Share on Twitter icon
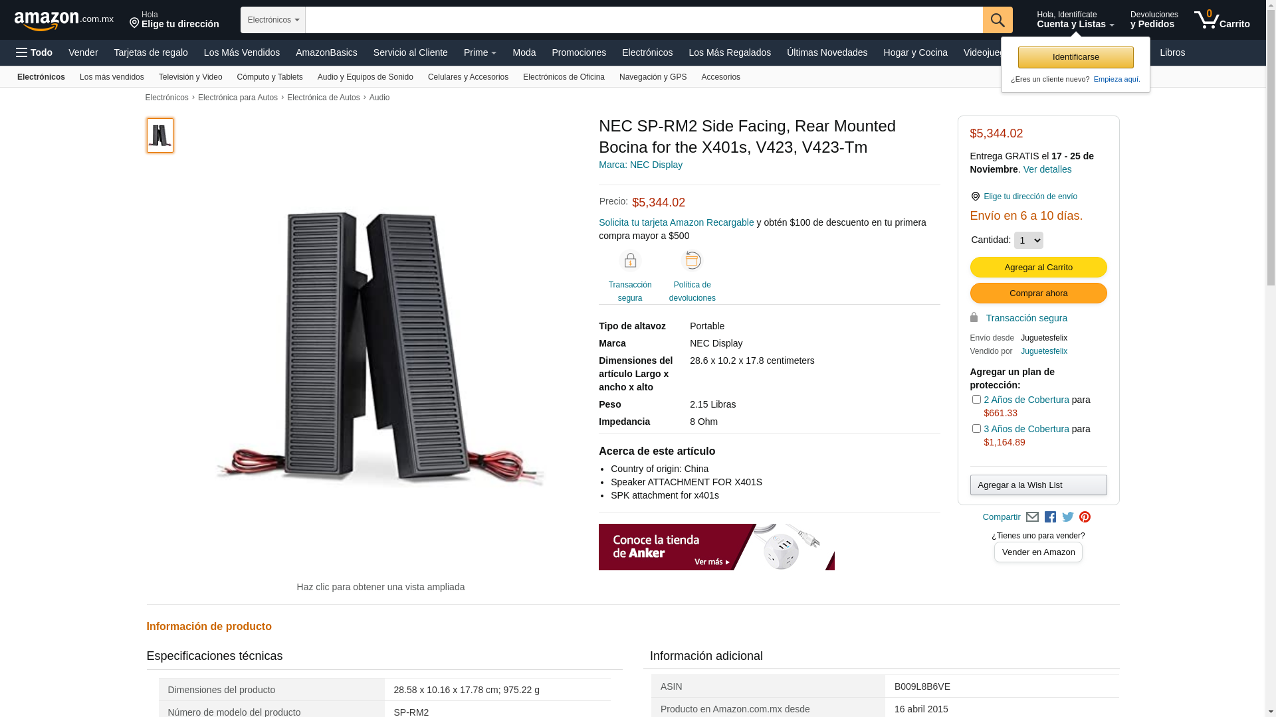This screenshot has height=717, width=1276. 1068,517
